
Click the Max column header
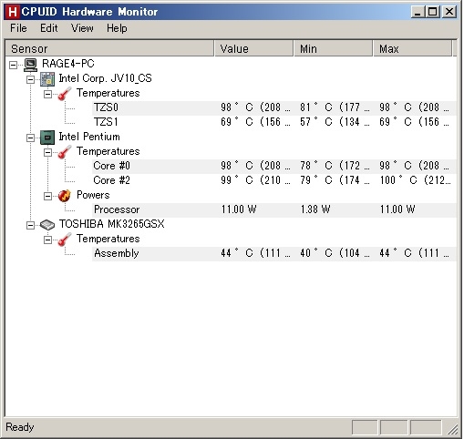(413, 48)
